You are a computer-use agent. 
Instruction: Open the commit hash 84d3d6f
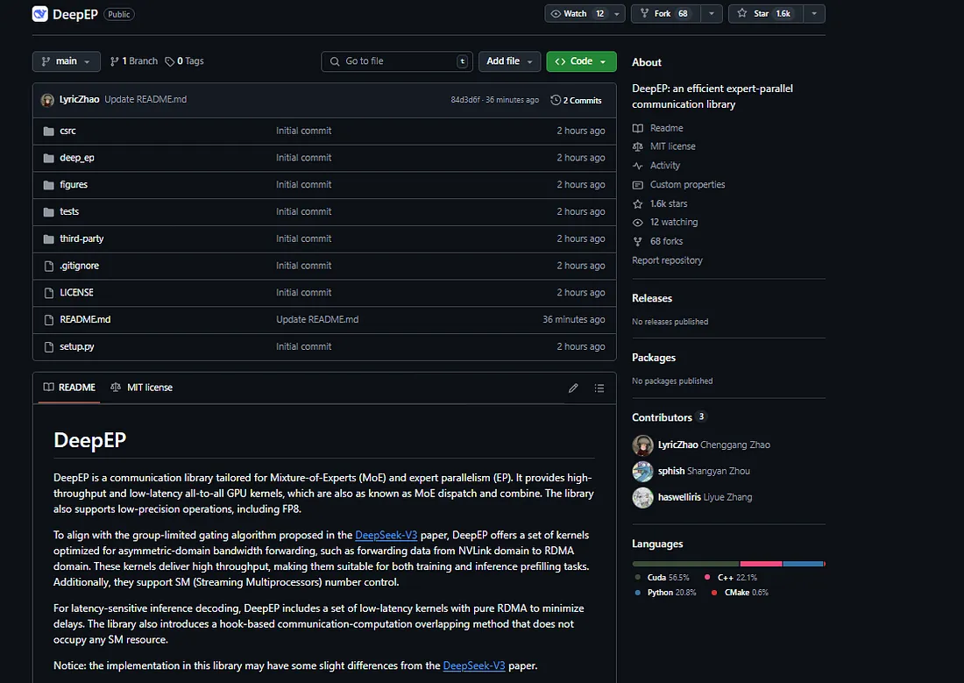point(465,100)
